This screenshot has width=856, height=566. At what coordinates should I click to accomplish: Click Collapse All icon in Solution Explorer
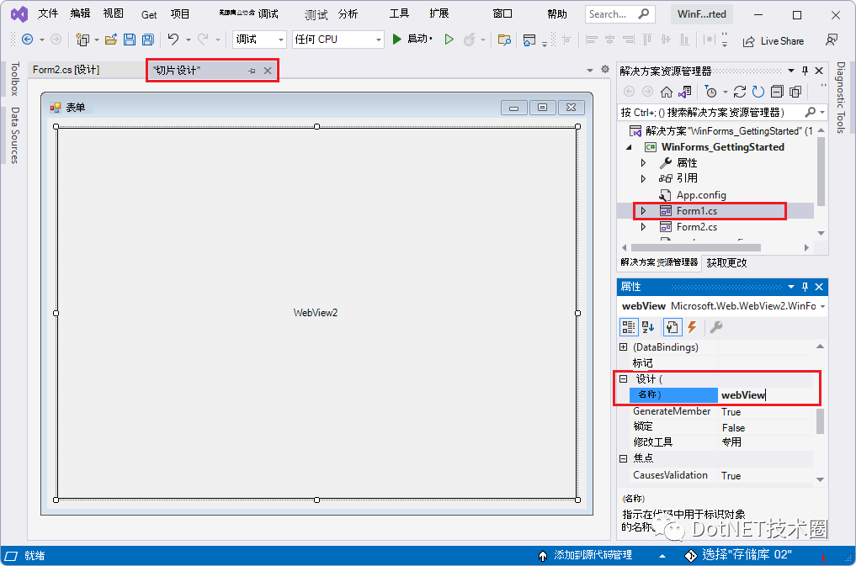click(777, 92)
